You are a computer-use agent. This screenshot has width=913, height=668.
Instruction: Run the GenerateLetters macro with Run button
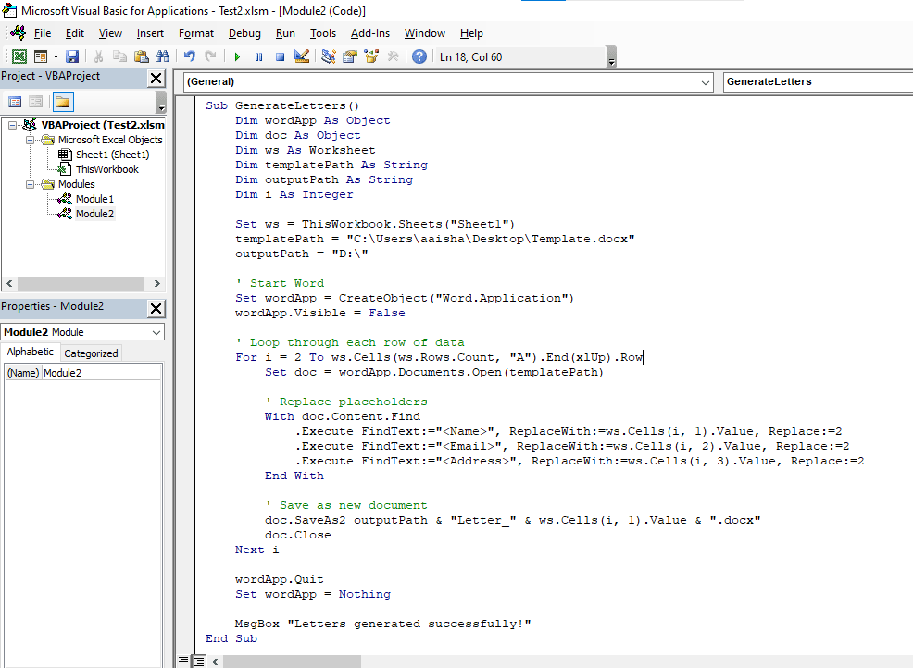coord(237,56)
